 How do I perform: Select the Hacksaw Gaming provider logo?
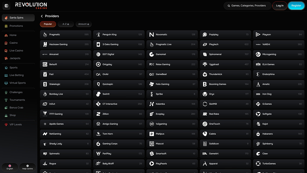pyautogui.click(x=45, y=45)
